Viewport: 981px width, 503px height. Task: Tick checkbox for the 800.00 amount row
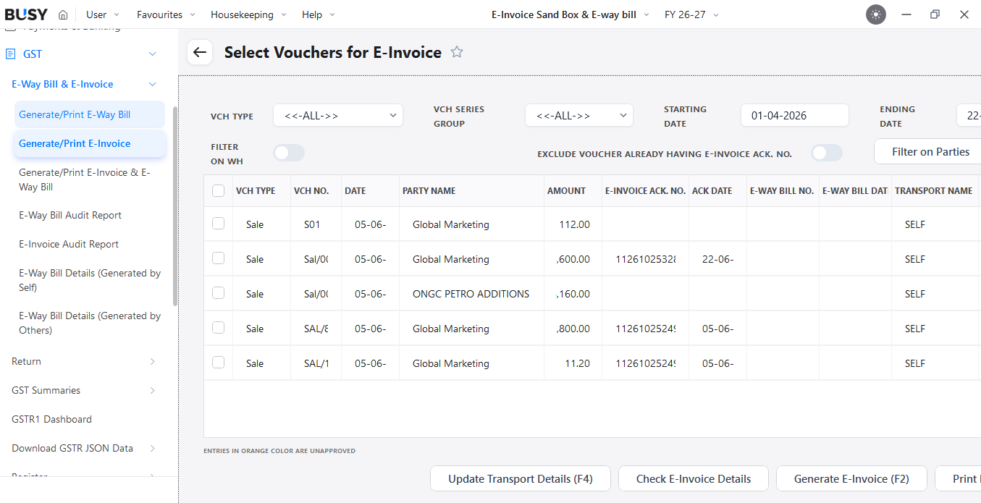point(218,328)
